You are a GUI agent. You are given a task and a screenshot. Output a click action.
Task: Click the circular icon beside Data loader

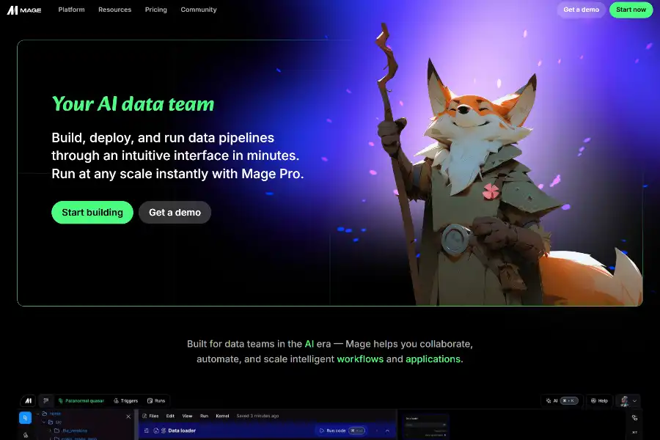click(x=155, y=430)
